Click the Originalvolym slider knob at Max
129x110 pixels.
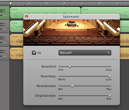[x=110, y=96]
